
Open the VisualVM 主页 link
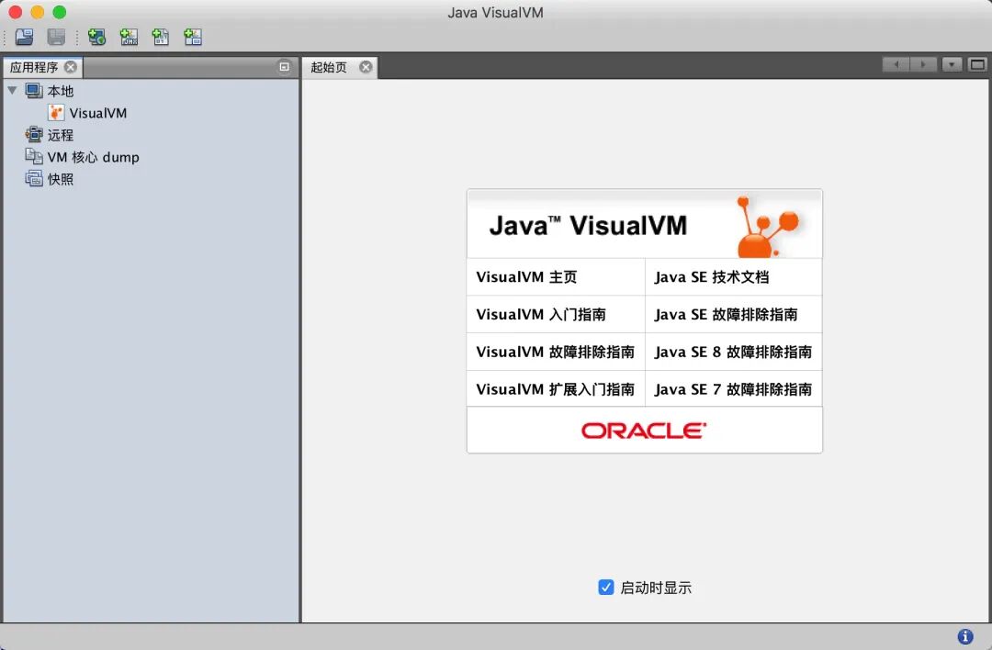coord(526,277)
